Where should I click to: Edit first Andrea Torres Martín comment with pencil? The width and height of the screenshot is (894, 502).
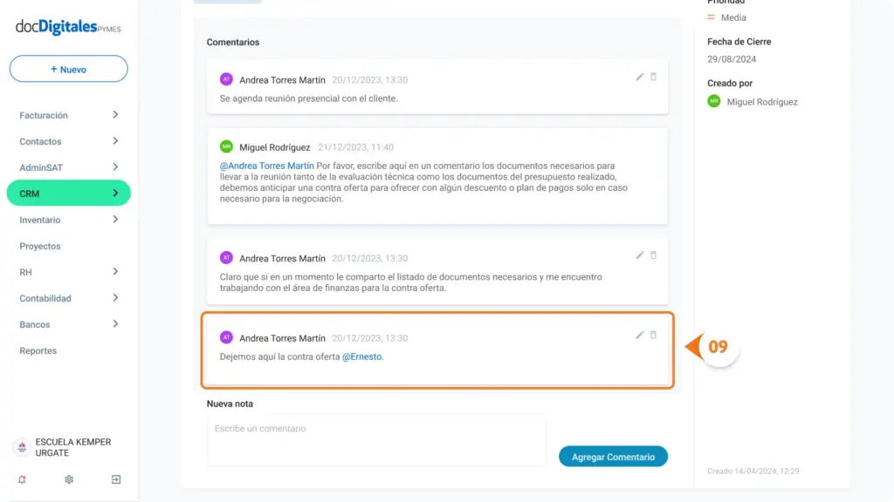640,77
